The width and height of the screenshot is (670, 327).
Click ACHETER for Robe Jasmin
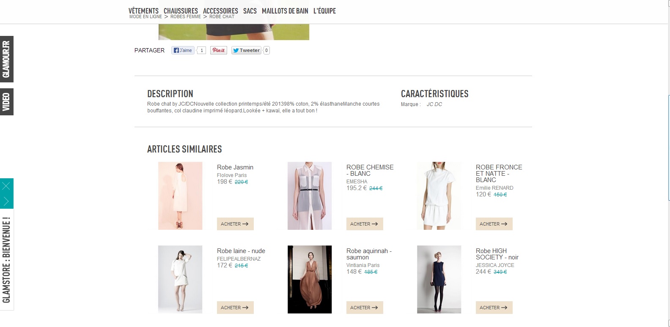coord(235,224)
